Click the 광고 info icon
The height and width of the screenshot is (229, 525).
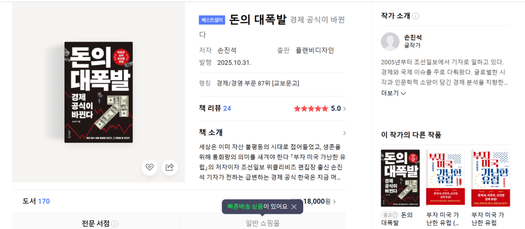[394, 215]
